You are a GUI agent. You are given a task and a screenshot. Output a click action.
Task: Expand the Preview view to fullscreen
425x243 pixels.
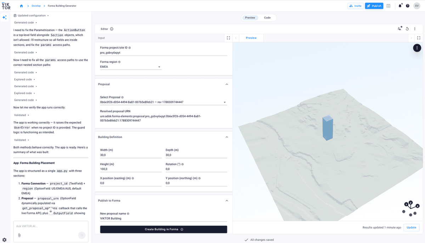pos(419,38)
